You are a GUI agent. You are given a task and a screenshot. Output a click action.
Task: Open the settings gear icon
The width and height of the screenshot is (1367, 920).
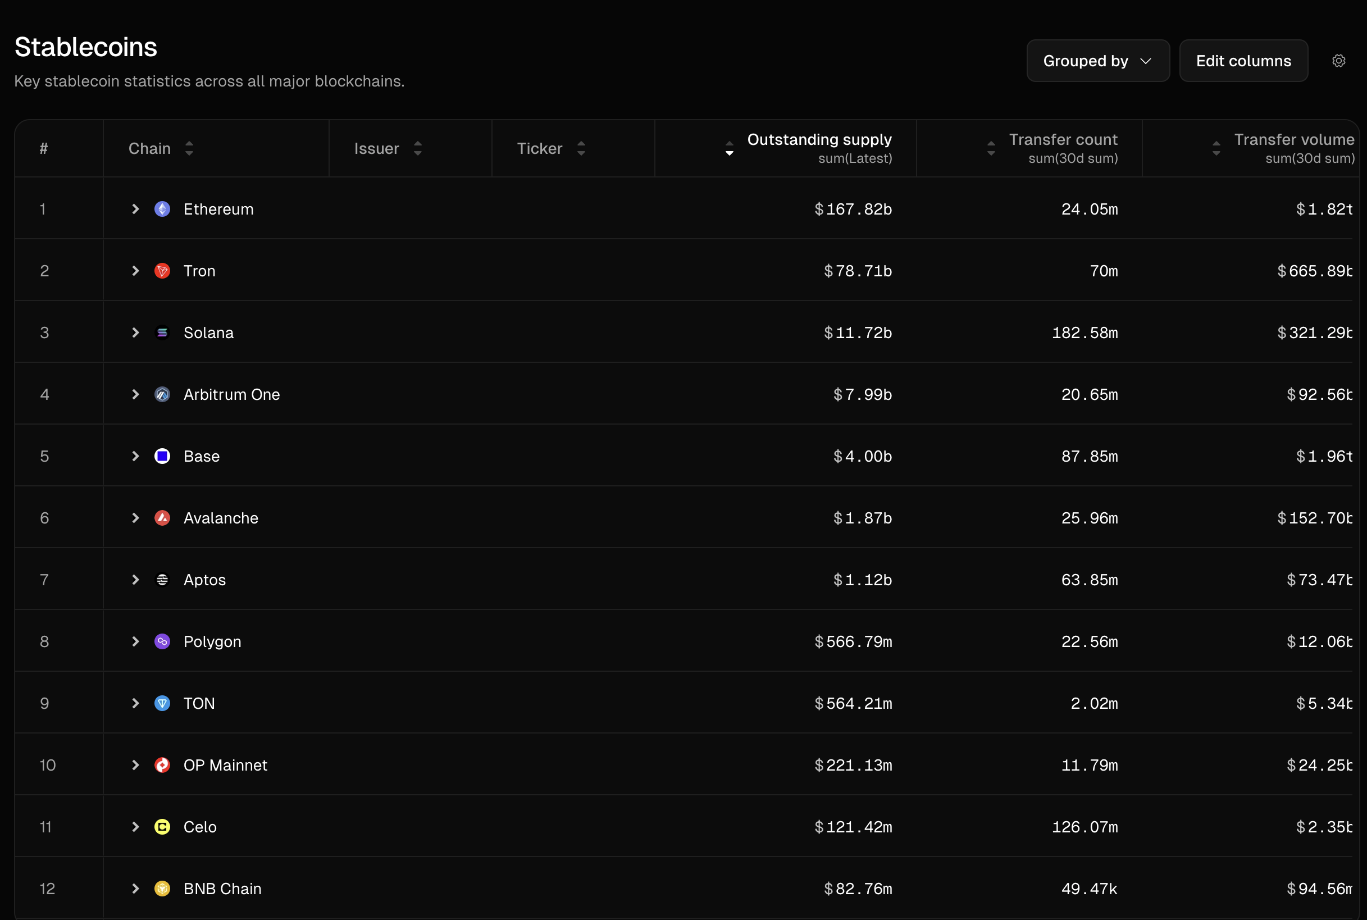[x=1338, y=61]
